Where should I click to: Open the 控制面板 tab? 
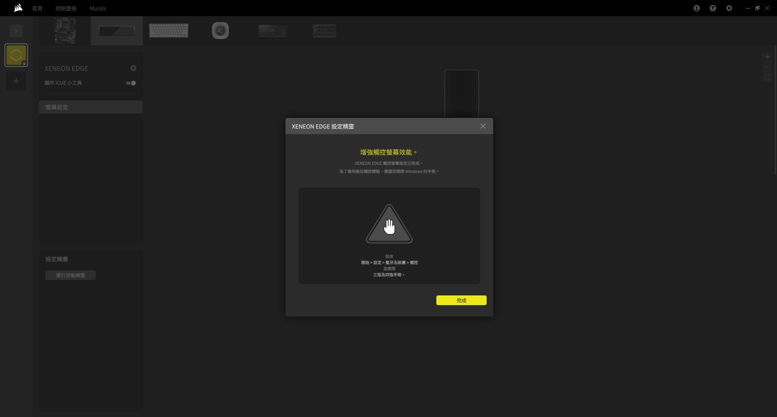(66, 9)
